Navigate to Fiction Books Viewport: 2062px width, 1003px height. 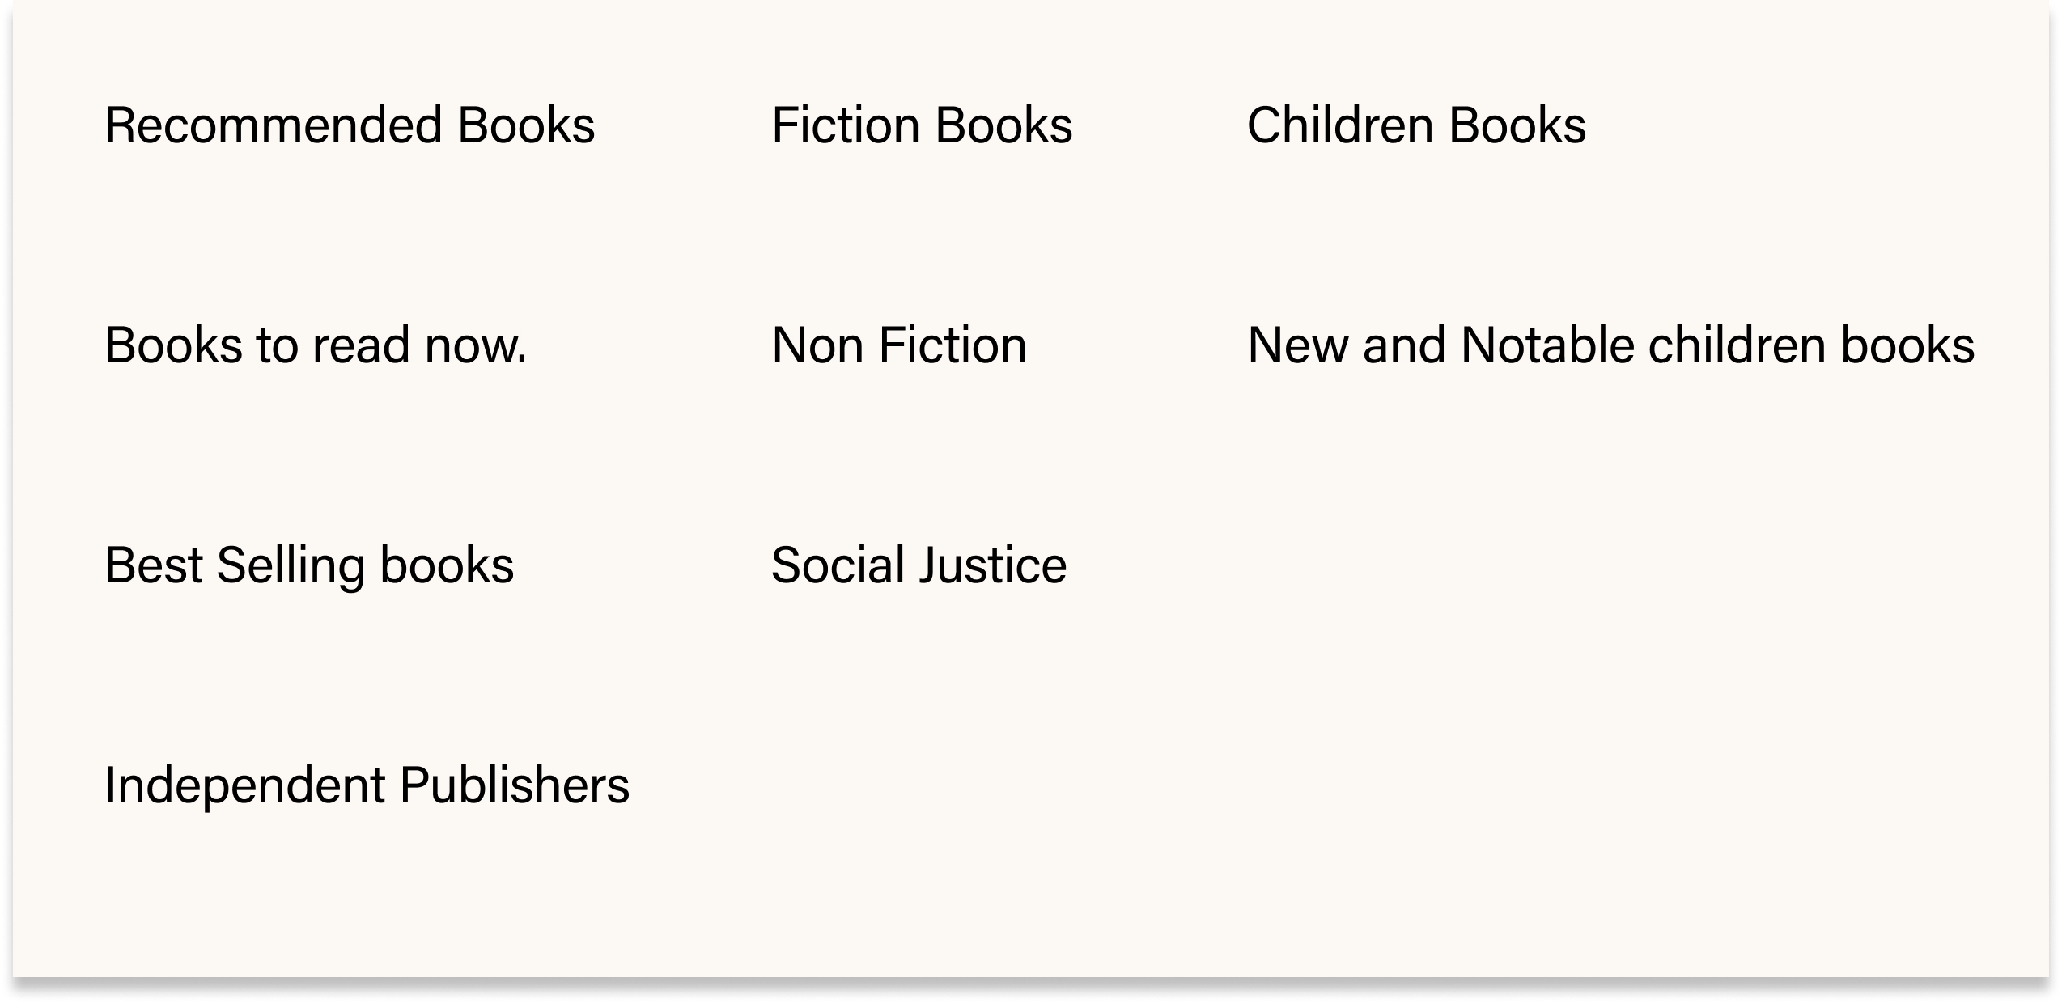922,125
